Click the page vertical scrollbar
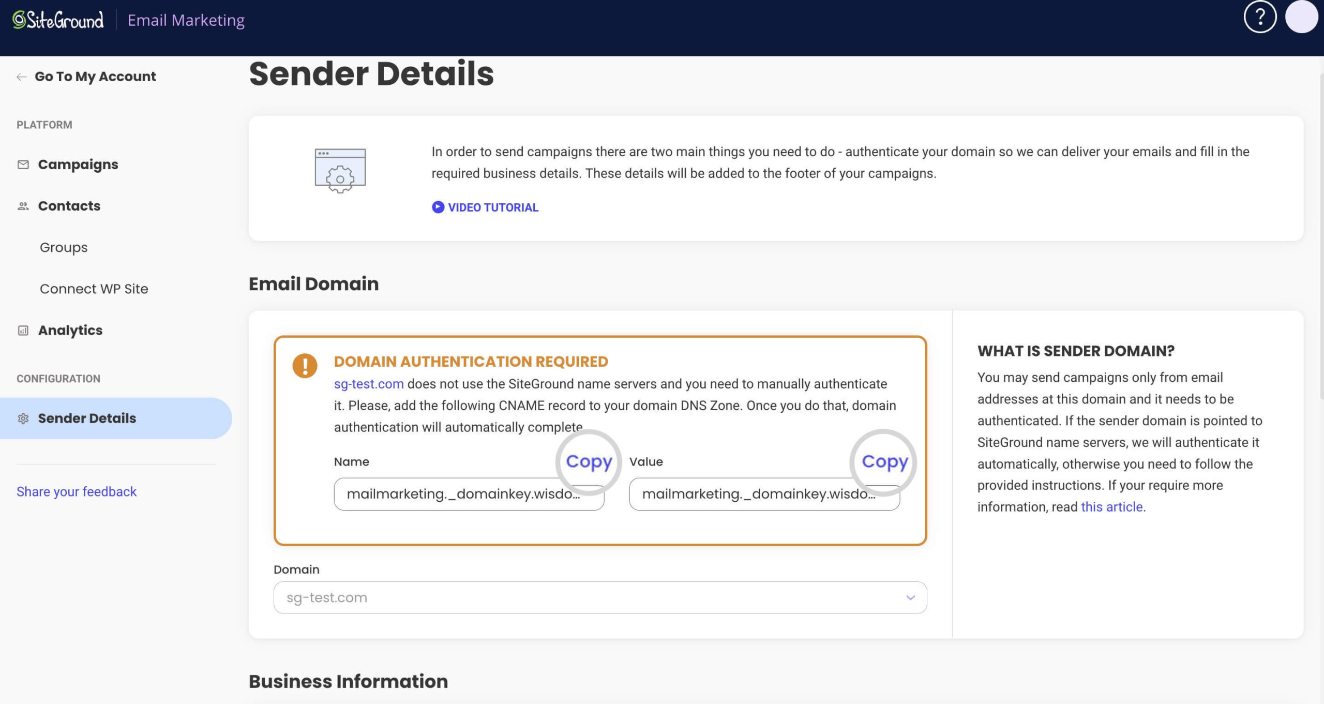 coord(1321,235)
